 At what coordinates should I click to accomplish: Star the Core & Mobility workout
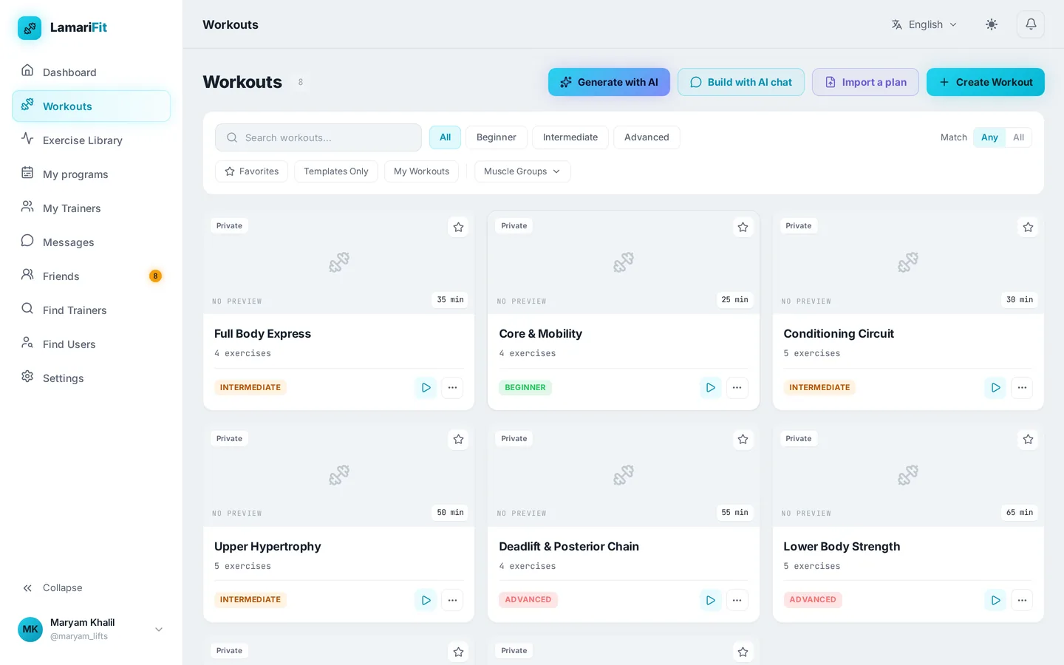click(x=743, y=227)
